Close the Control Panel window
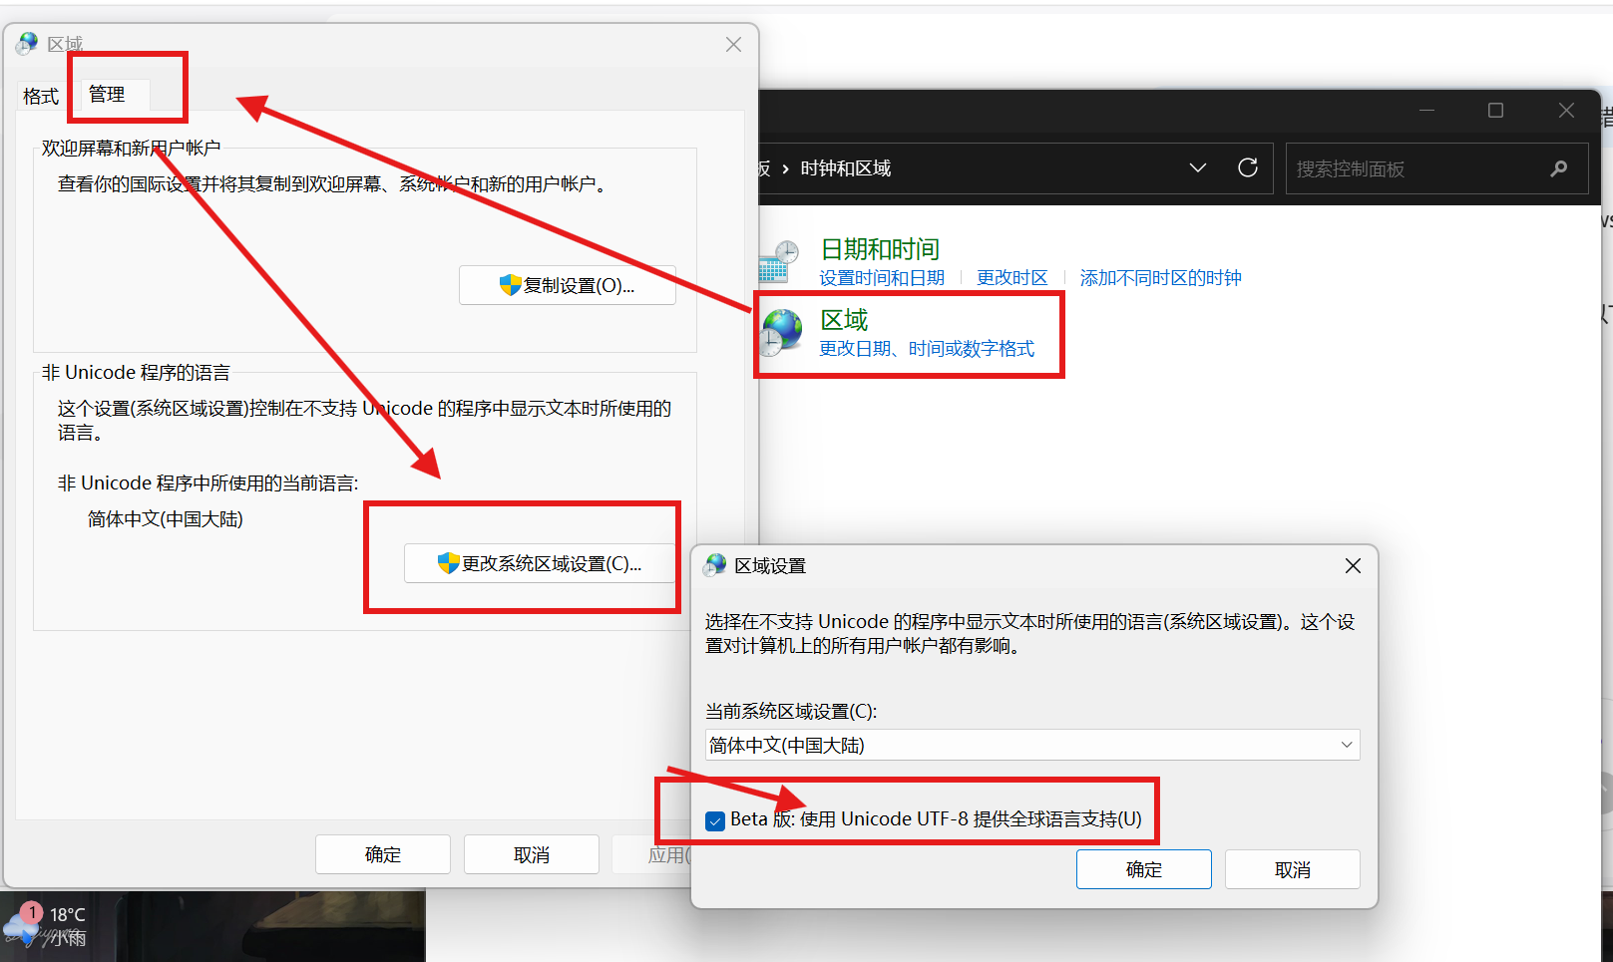 1566,110
